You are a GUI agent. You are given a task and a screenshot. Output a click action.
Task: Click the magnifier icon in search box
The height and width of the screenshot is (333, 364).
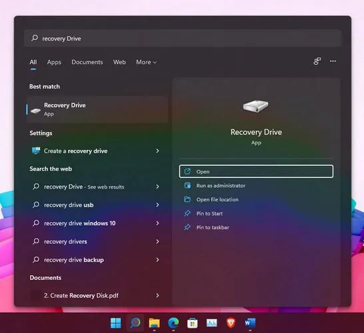35,38
